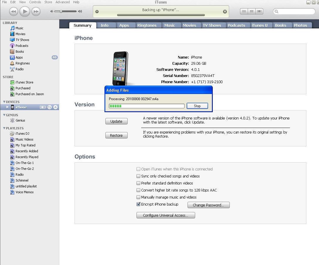Open the Advanced menu
319x265 pixels.
[x=63, y=2]
